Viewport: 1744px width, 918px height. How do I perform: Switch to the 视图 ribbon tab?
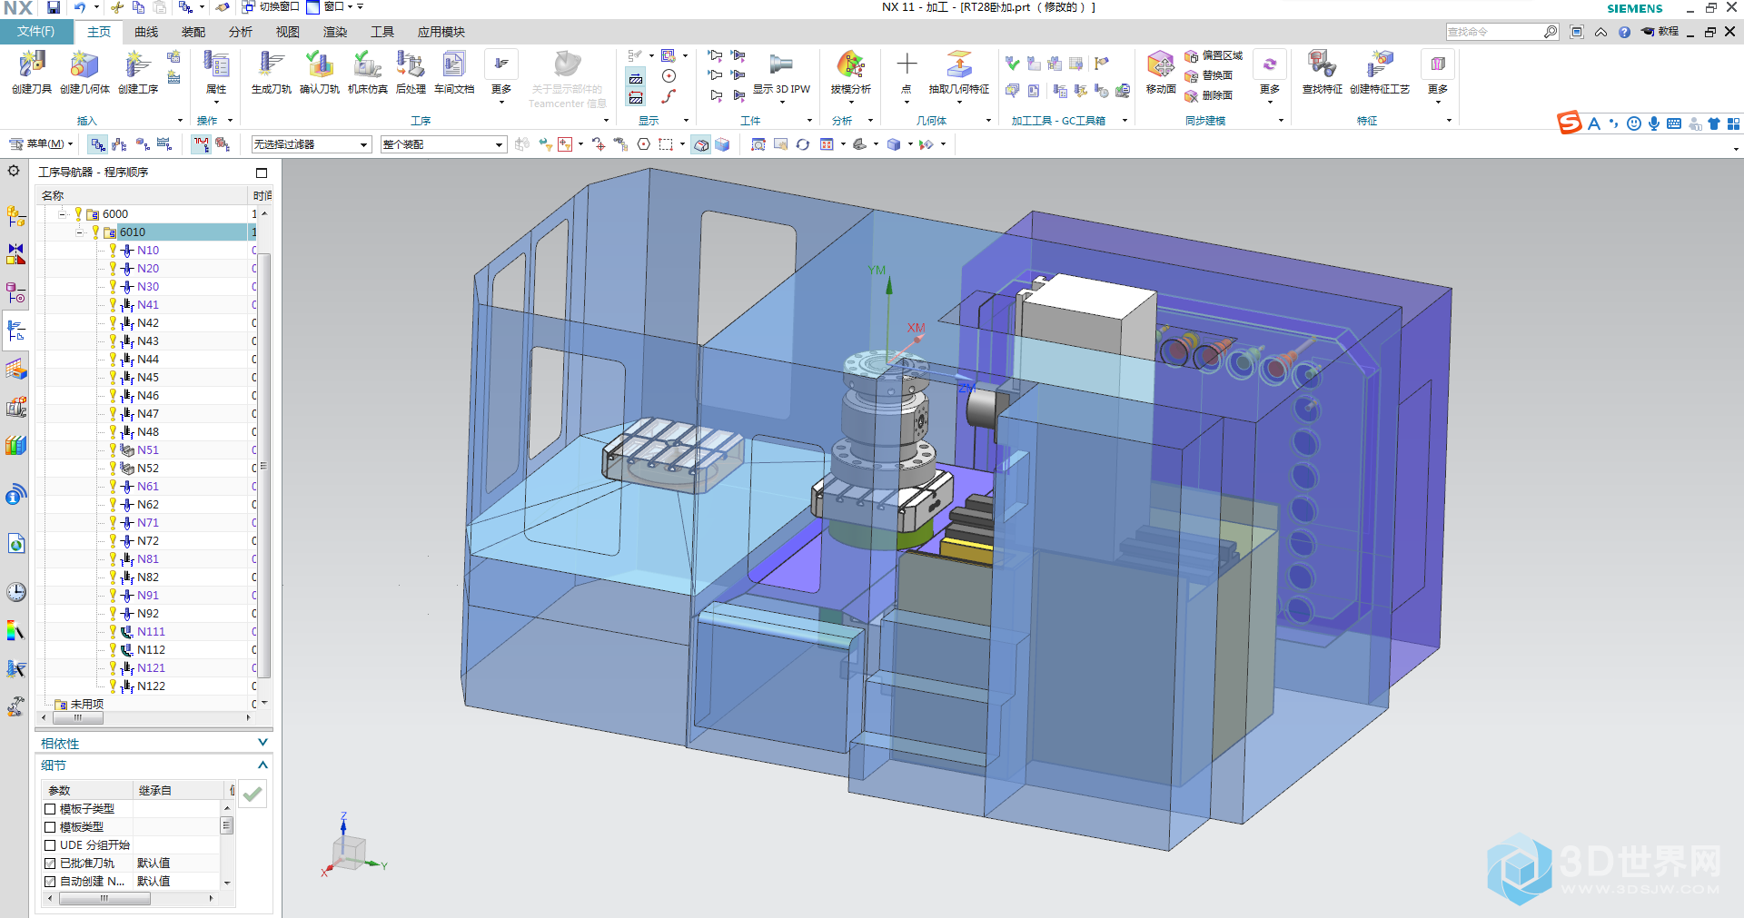[288, 32]
